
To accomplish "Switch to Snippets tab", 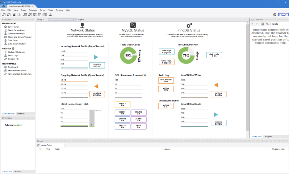I will 268,137.
